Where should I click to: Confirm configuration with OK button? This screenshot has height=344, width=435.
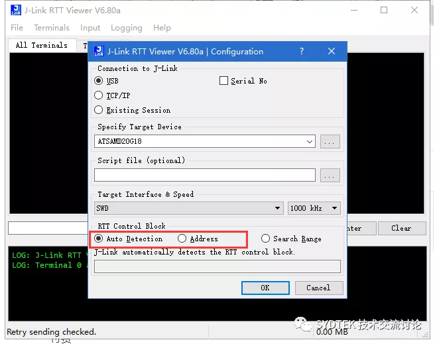click(x=265, y=288)
